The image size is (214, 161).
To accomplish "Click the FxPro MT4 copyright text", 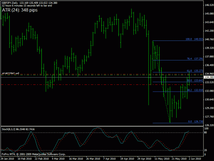I will coord(34,154).
